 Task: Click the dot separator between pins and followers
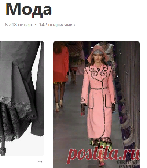coord(36,25)
